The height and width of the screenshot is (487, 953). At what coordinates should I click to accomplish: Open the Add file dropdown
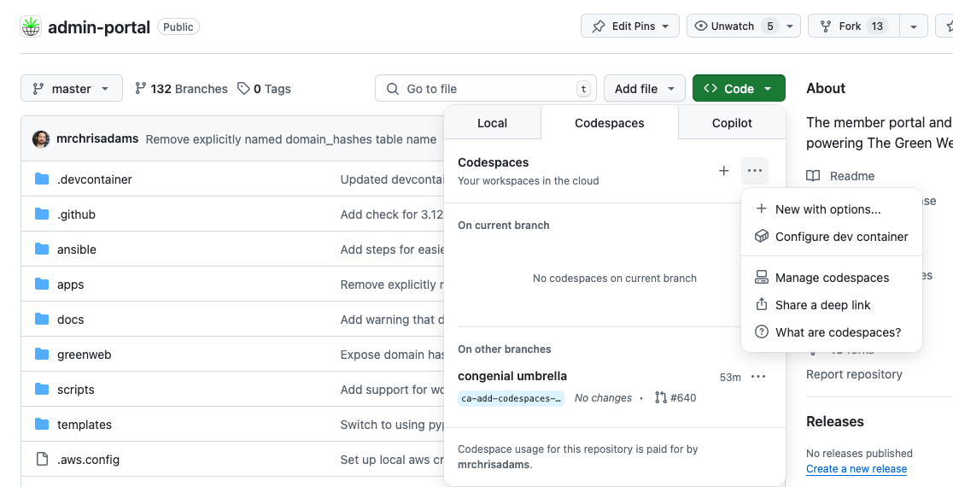coord(644,89)
